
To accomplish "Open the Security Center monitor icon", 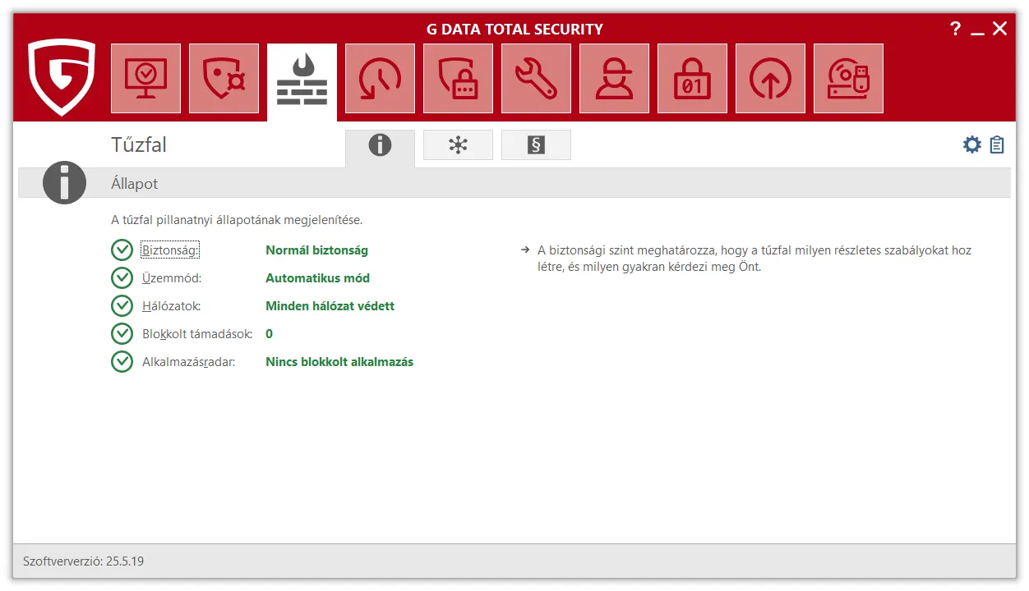I will pyautogui.click(x=145, y=79).
